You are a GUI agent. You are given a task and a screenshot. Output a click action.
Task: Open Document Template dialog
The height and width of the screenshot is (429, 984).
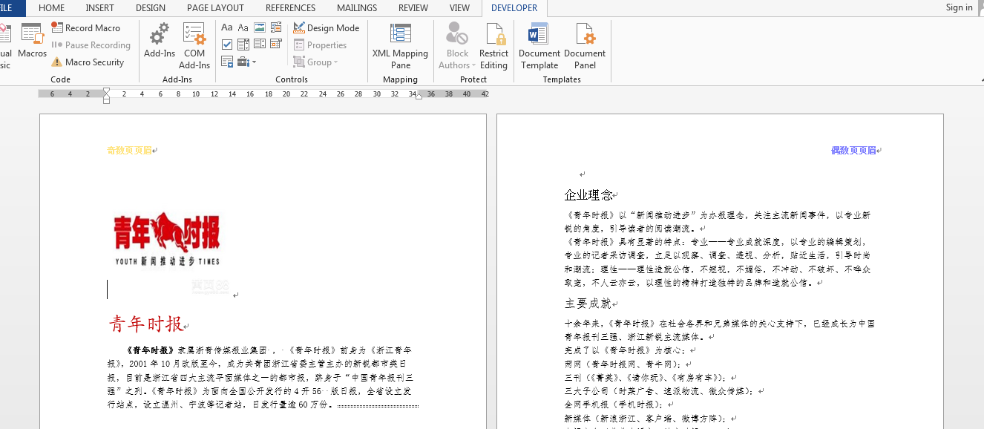coord(539,46)
